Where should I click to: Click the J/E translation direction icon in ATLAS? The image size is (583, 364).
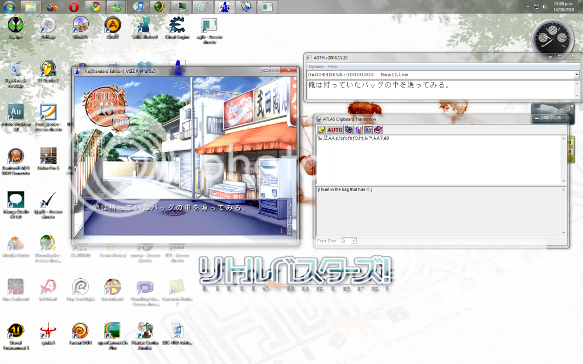pos(359,130)
